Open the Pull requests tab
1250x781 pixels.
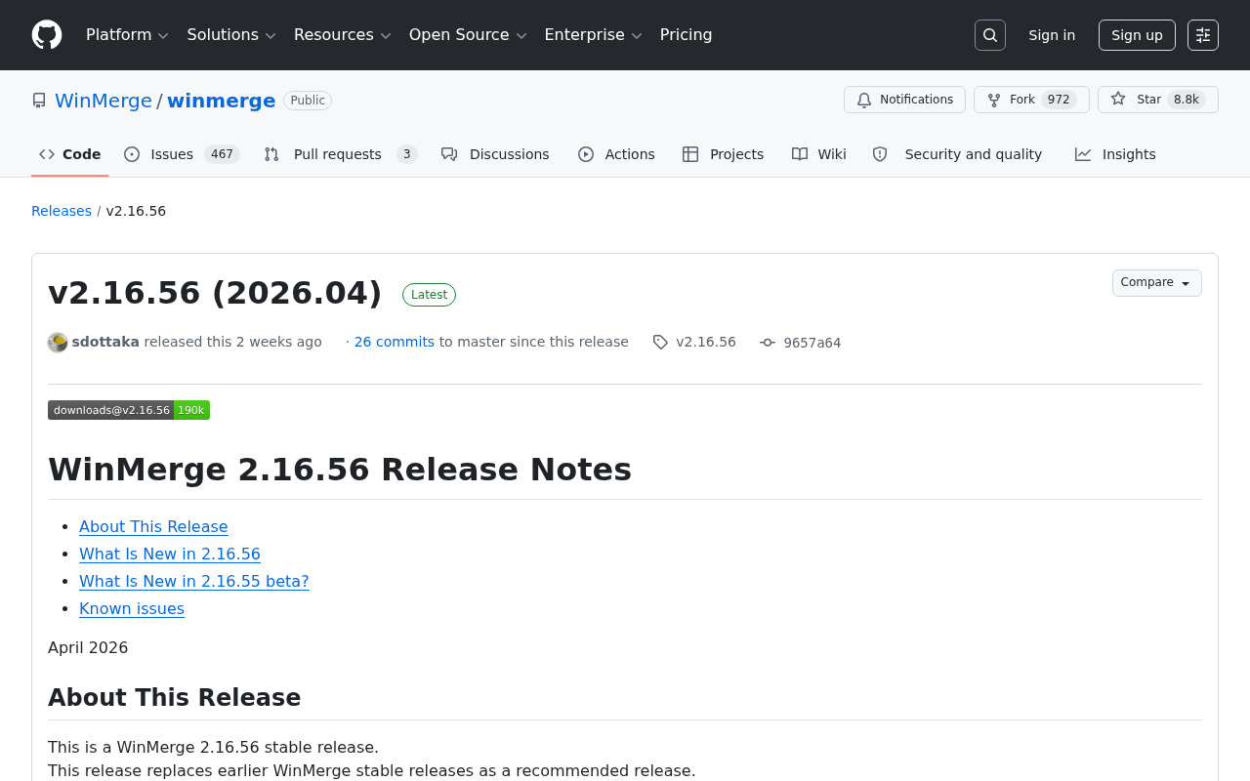click(341, 154)
